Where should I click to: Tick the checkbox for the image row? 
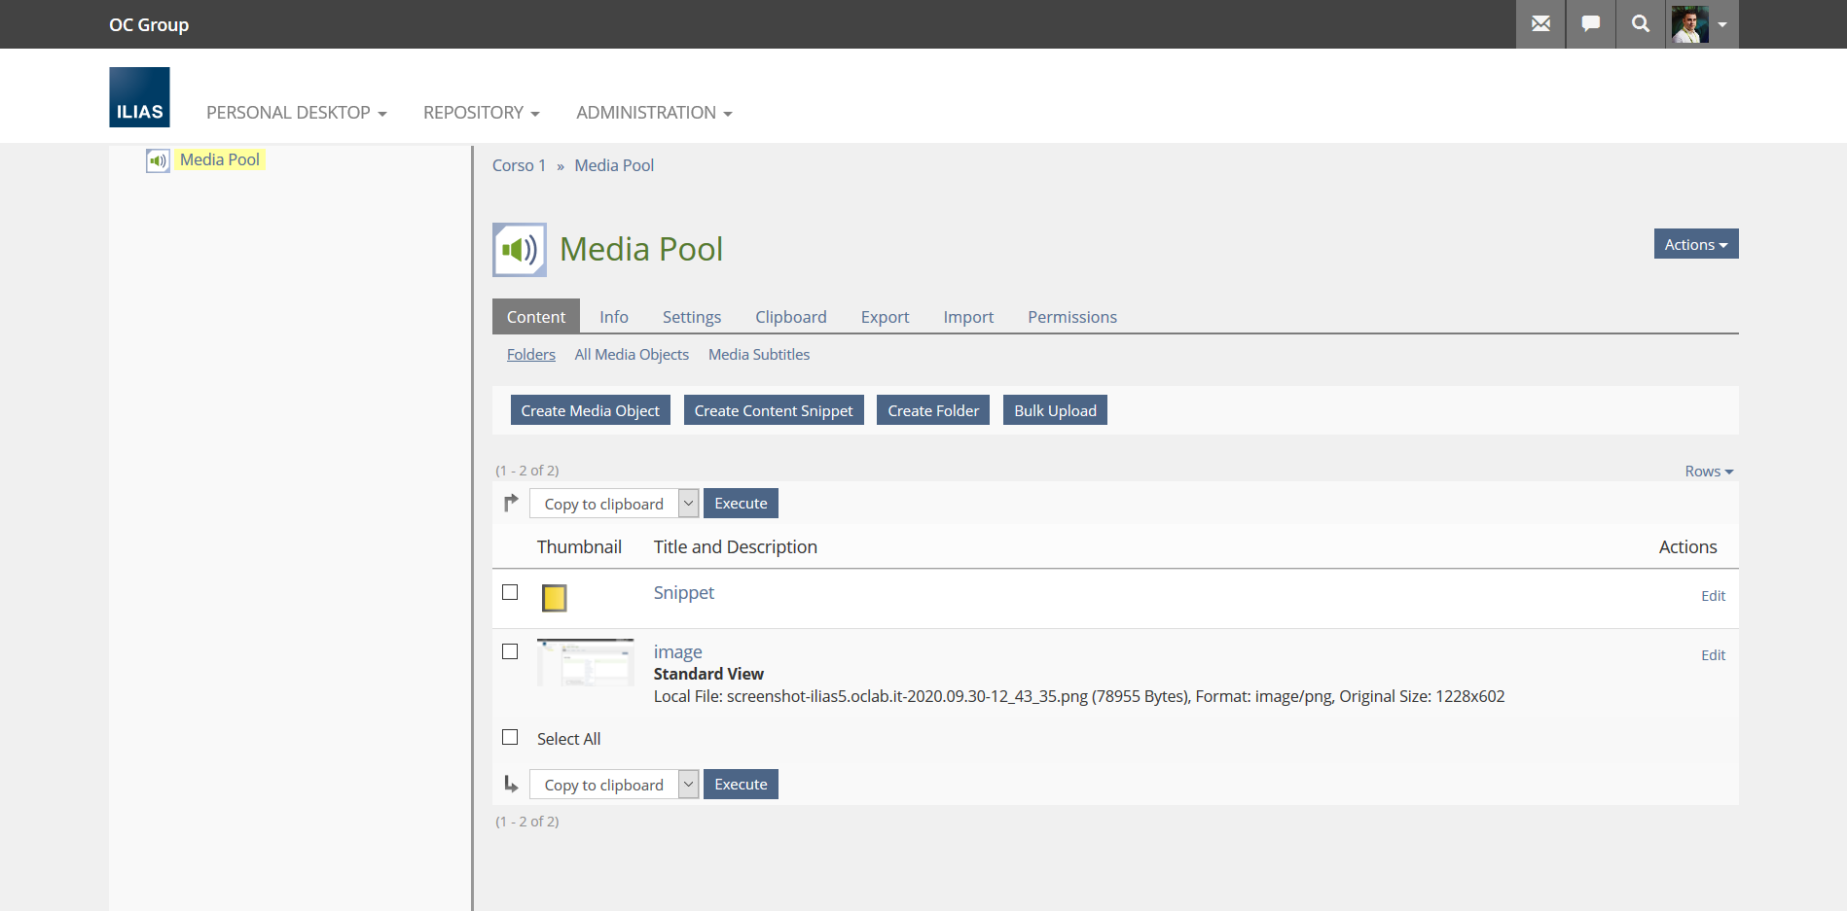pos(510,651)
